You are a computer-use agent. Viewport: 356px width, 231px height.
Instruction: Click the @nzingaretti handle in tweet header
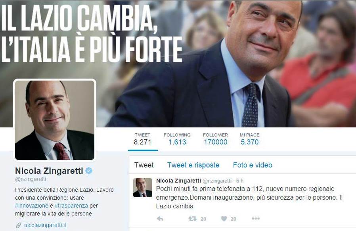click(x=217, y=181)
